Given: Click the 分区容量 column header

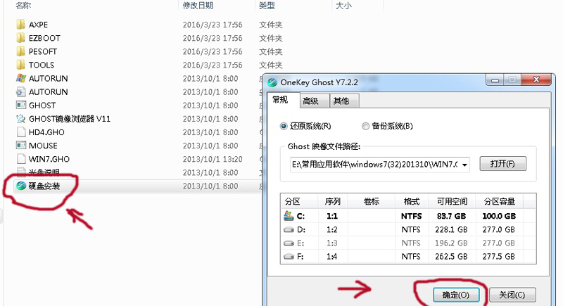Looking at the screenshot, I should [500, 202].
